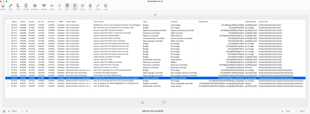The width and height of the screenshot is (310, 114).
Task: Select the PCIe toolbar icon
Action: click(75, 7)
